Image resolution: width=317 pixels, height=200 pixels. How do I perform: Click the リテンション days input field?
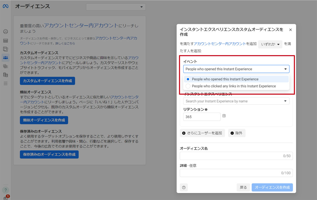202,117
